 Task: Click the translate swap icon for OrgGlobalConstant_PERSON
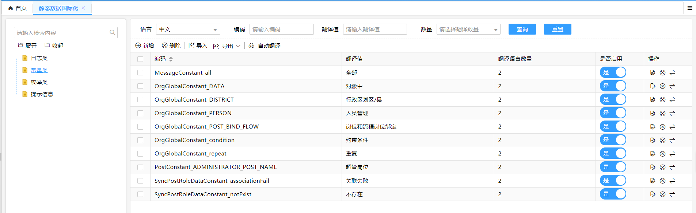(672, 113)
